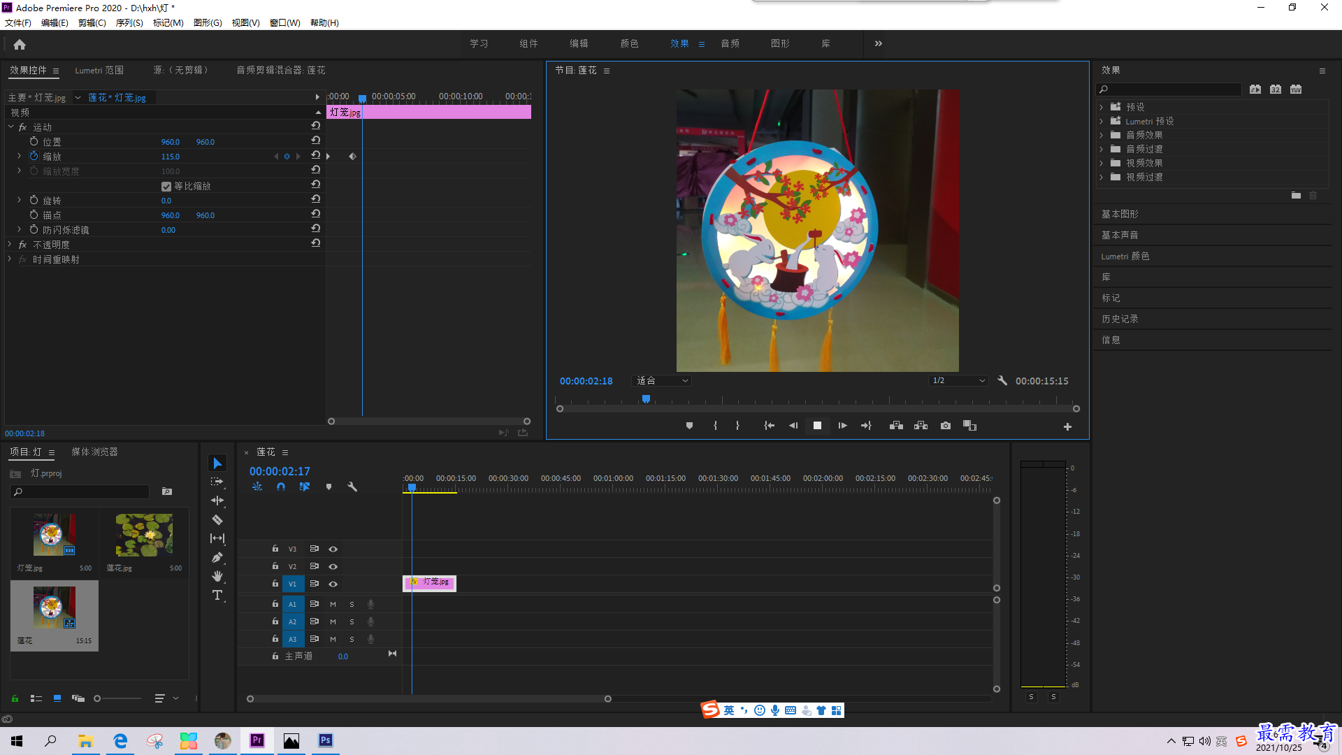Add marker in timeline header
The height and width of the screenshot is (755, 1342).
coord(329,487)
